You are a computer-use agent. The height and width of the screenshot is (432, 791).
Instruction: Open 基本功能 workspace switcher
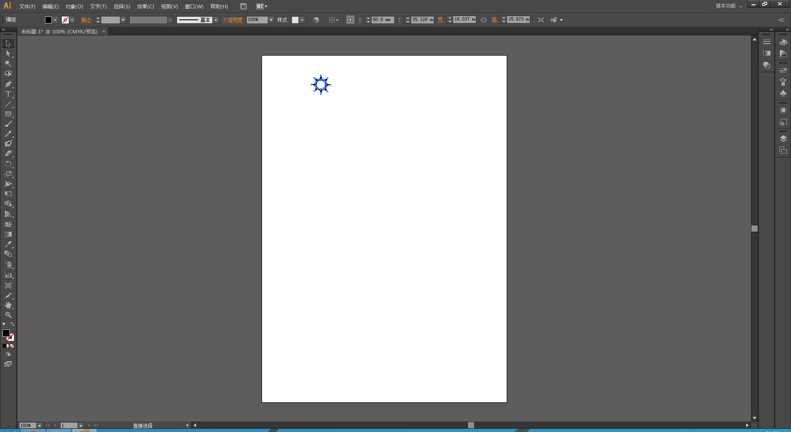tap(728, 6)
